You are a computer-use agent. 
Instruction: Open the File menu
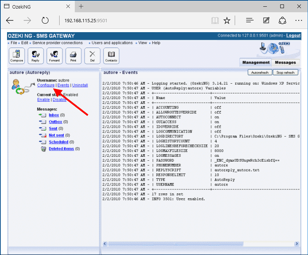(14, 43)
